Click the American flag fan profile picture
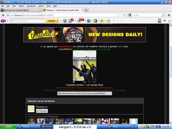This screenshot has height=129, width=172. pos(69,121)
